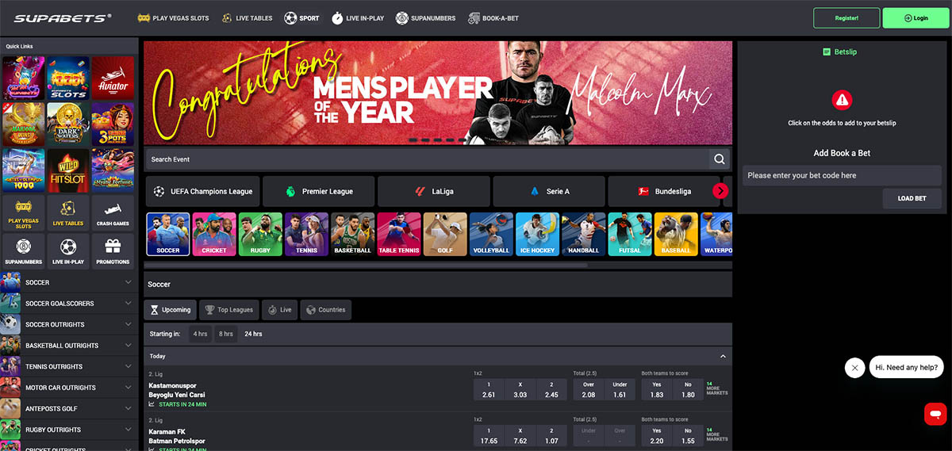The image size is (952, 451).
Task: Open Play Vegas Slots in top navigation
Action: point(173,18)
